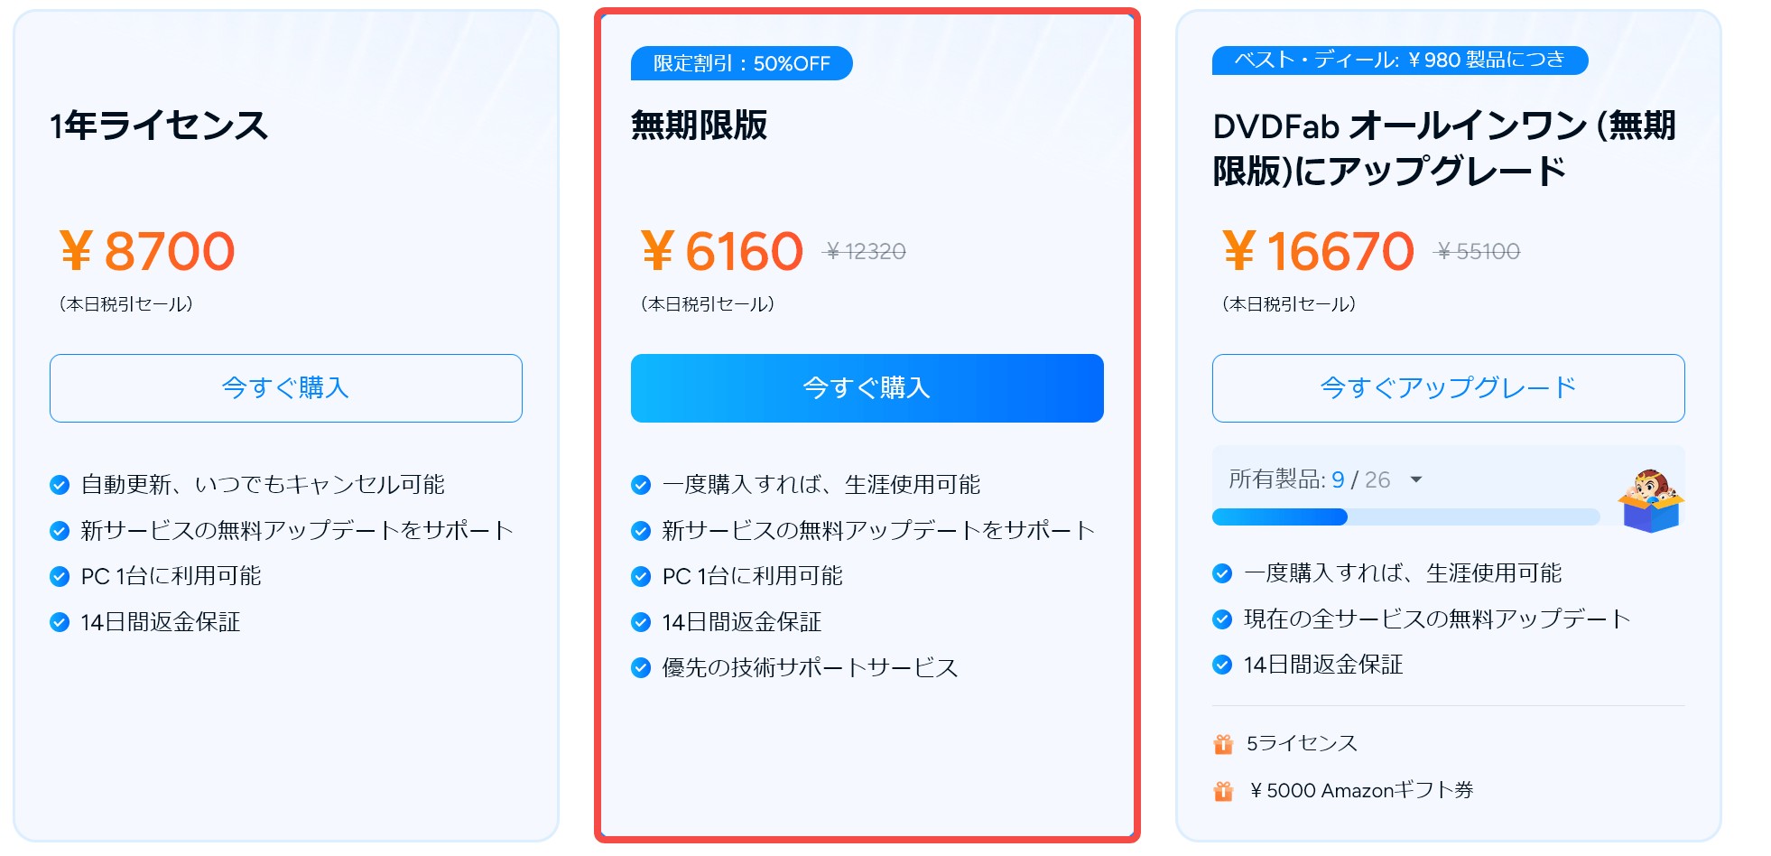Click gift icon beside Amazonギフト券
Image resolution: width=1771 pixels, height=856 pixels.
(1223, 791)
